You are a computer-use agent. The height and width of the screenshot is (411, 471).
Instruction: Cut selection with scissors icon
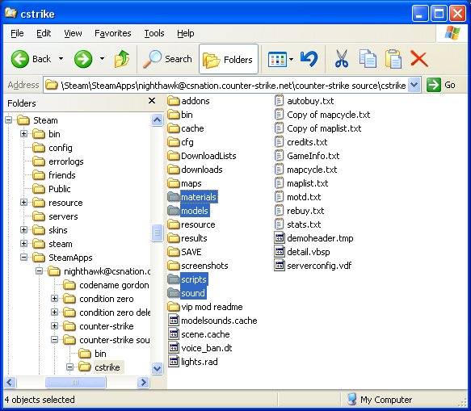coord(342,59)
